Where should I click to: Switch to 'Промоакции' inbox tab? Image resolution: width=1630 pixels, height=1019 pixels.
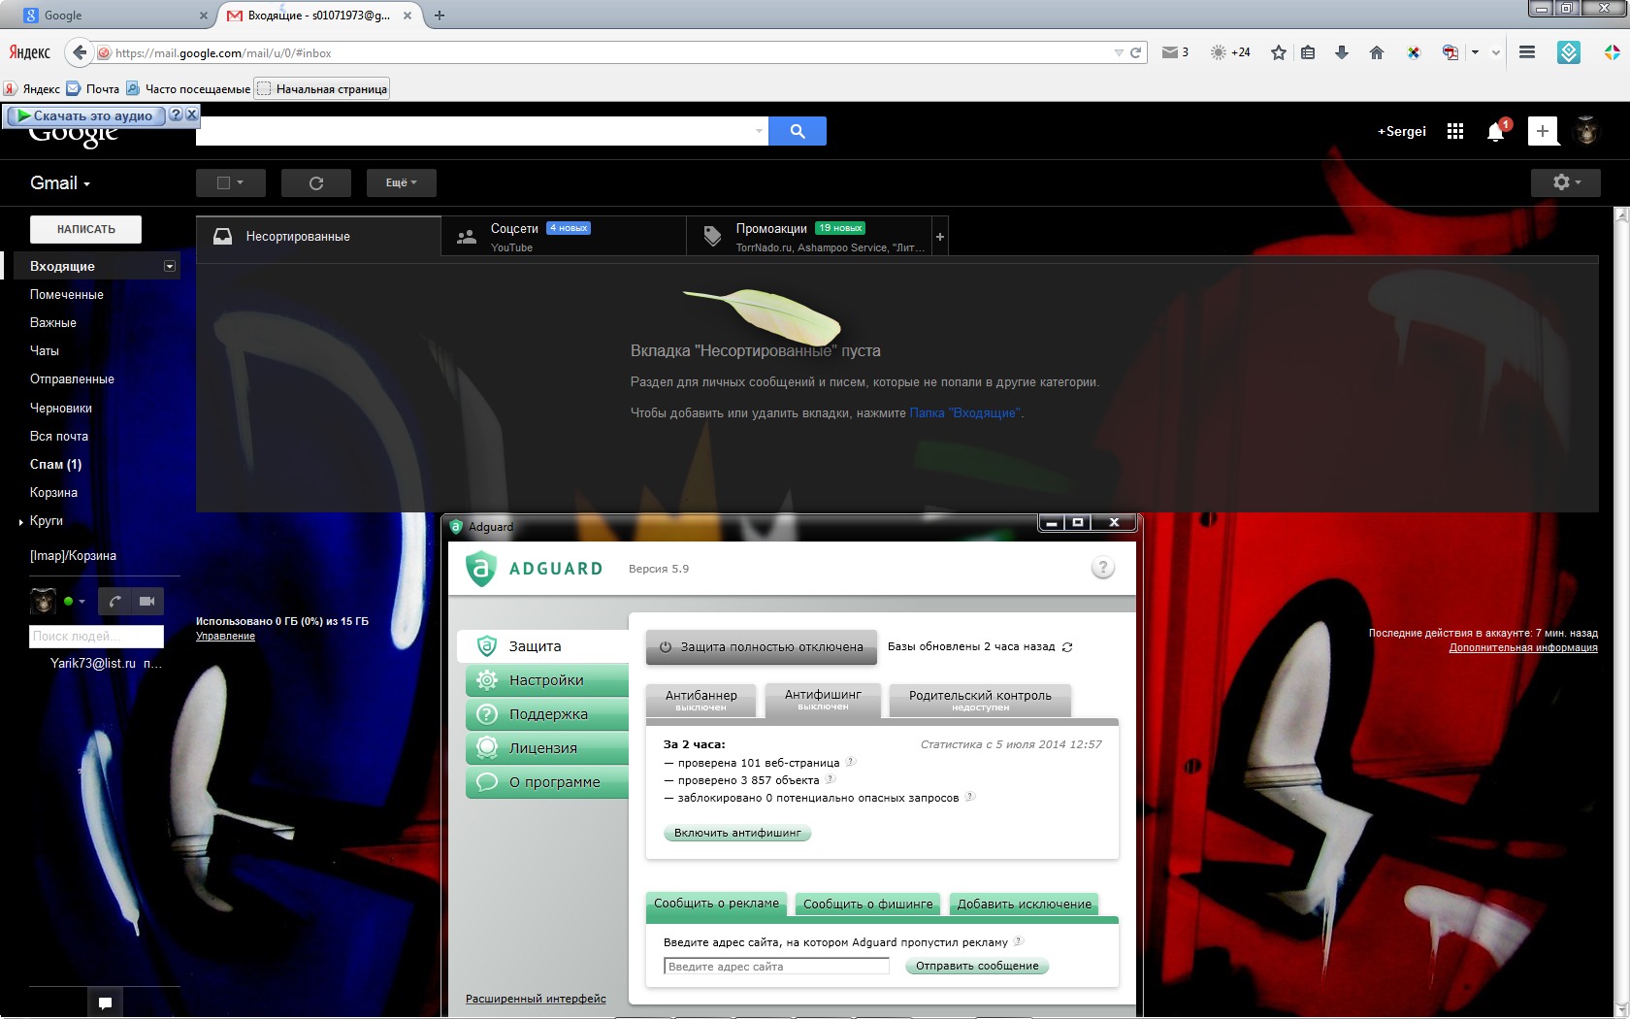coord(810,236)
